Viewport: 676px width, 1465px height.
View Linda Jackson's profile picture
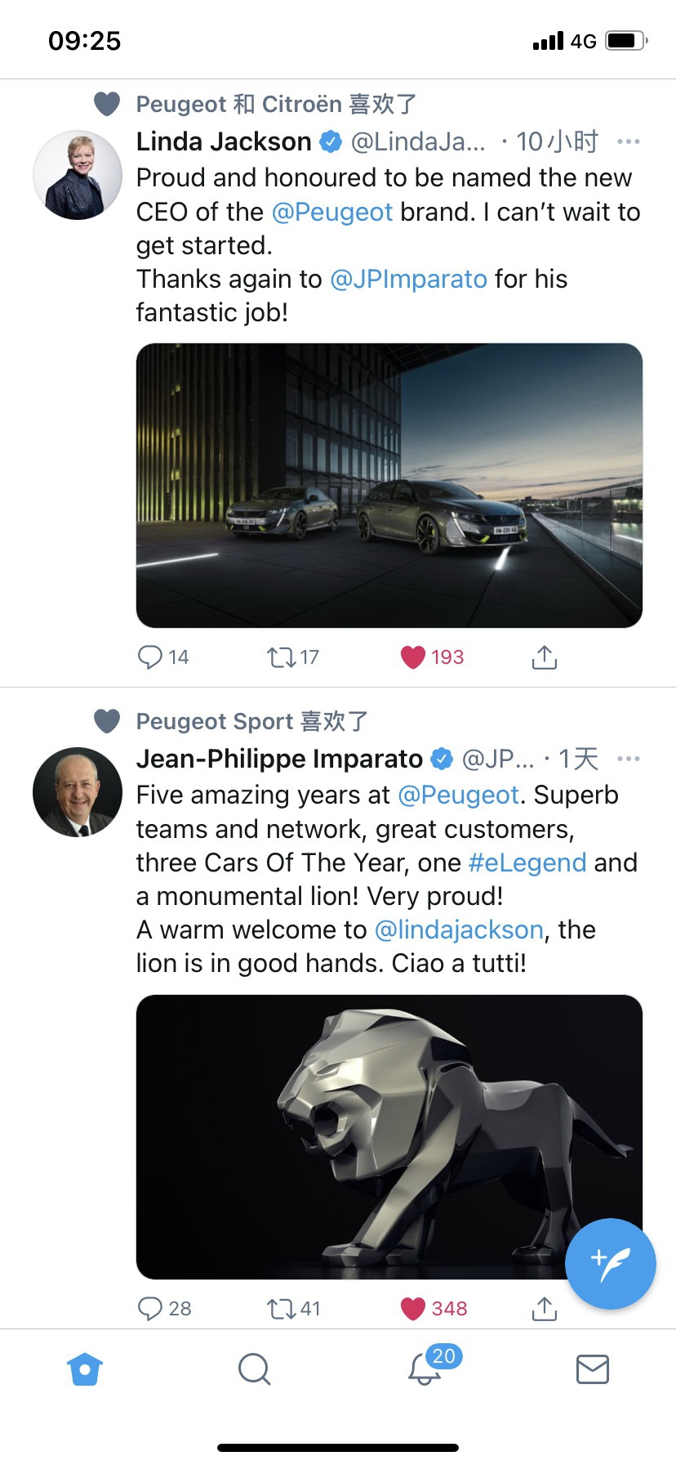pyautogui.click(x=78, y=175)
